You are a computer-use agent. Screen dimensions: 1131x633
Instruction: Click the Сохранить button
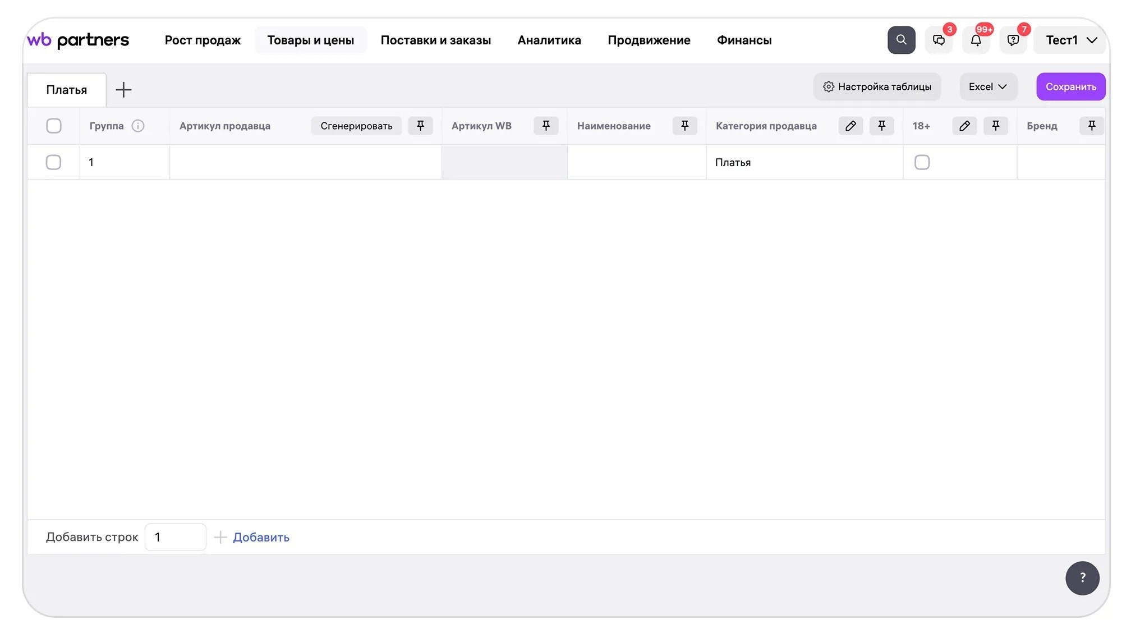point(1070,86)
